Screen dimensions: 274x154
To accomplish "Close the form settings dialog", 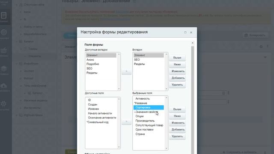I will (x=191, y=33).
